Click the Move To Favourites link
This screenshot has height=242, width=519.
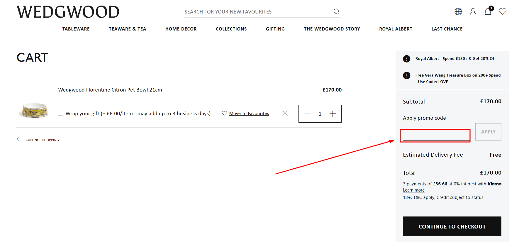coord(249,114)
